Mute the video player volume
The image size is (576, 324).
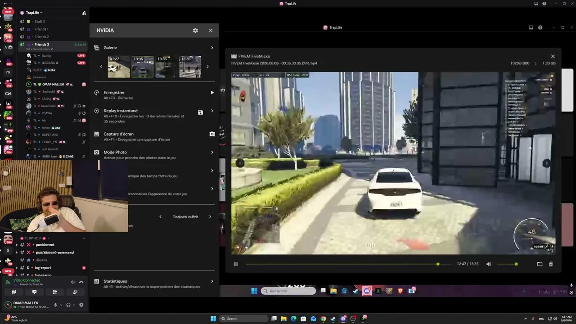(x=489, y=264)
